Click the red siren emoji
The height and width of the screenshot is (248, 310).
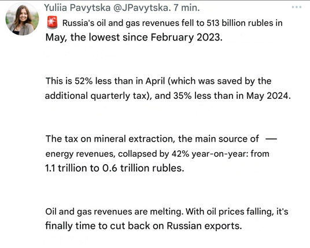click(52, 23)
